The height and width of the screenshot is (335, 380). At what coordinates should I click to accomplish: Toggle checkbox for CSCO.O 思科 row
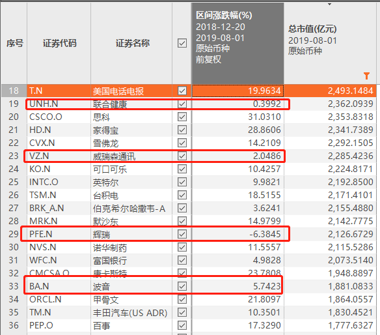tap(182, 117)
